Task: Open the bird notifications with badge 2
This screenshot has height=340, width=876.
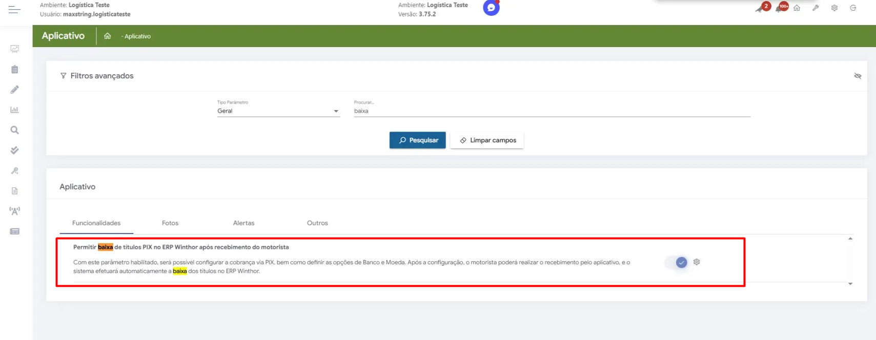Action: click(x=762, y=8)
